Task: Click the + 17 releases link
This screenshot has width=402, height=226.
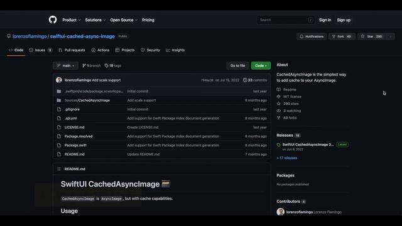Action: 287,158
